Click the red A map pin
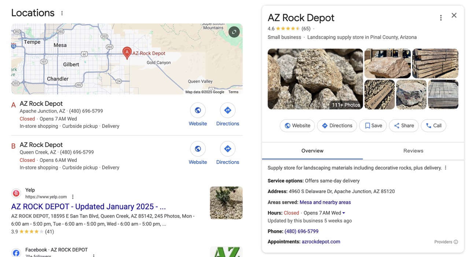 (x=127, y=53)
